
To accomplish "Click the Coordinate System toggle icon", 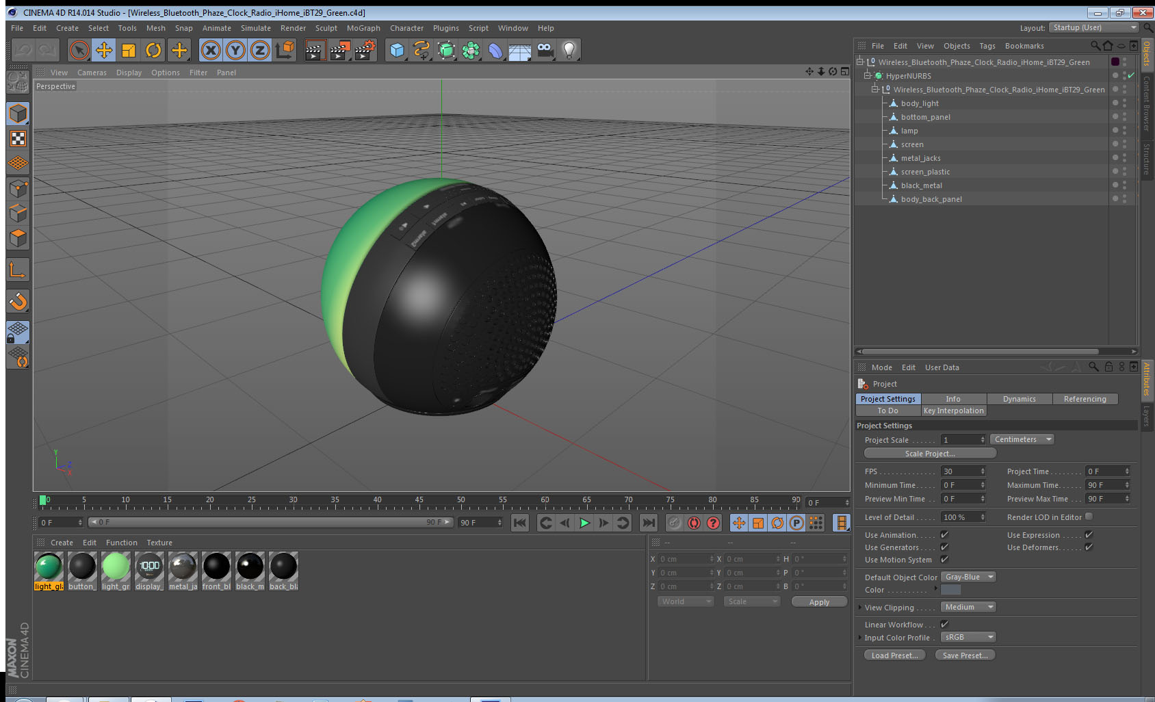I will 285,50.
